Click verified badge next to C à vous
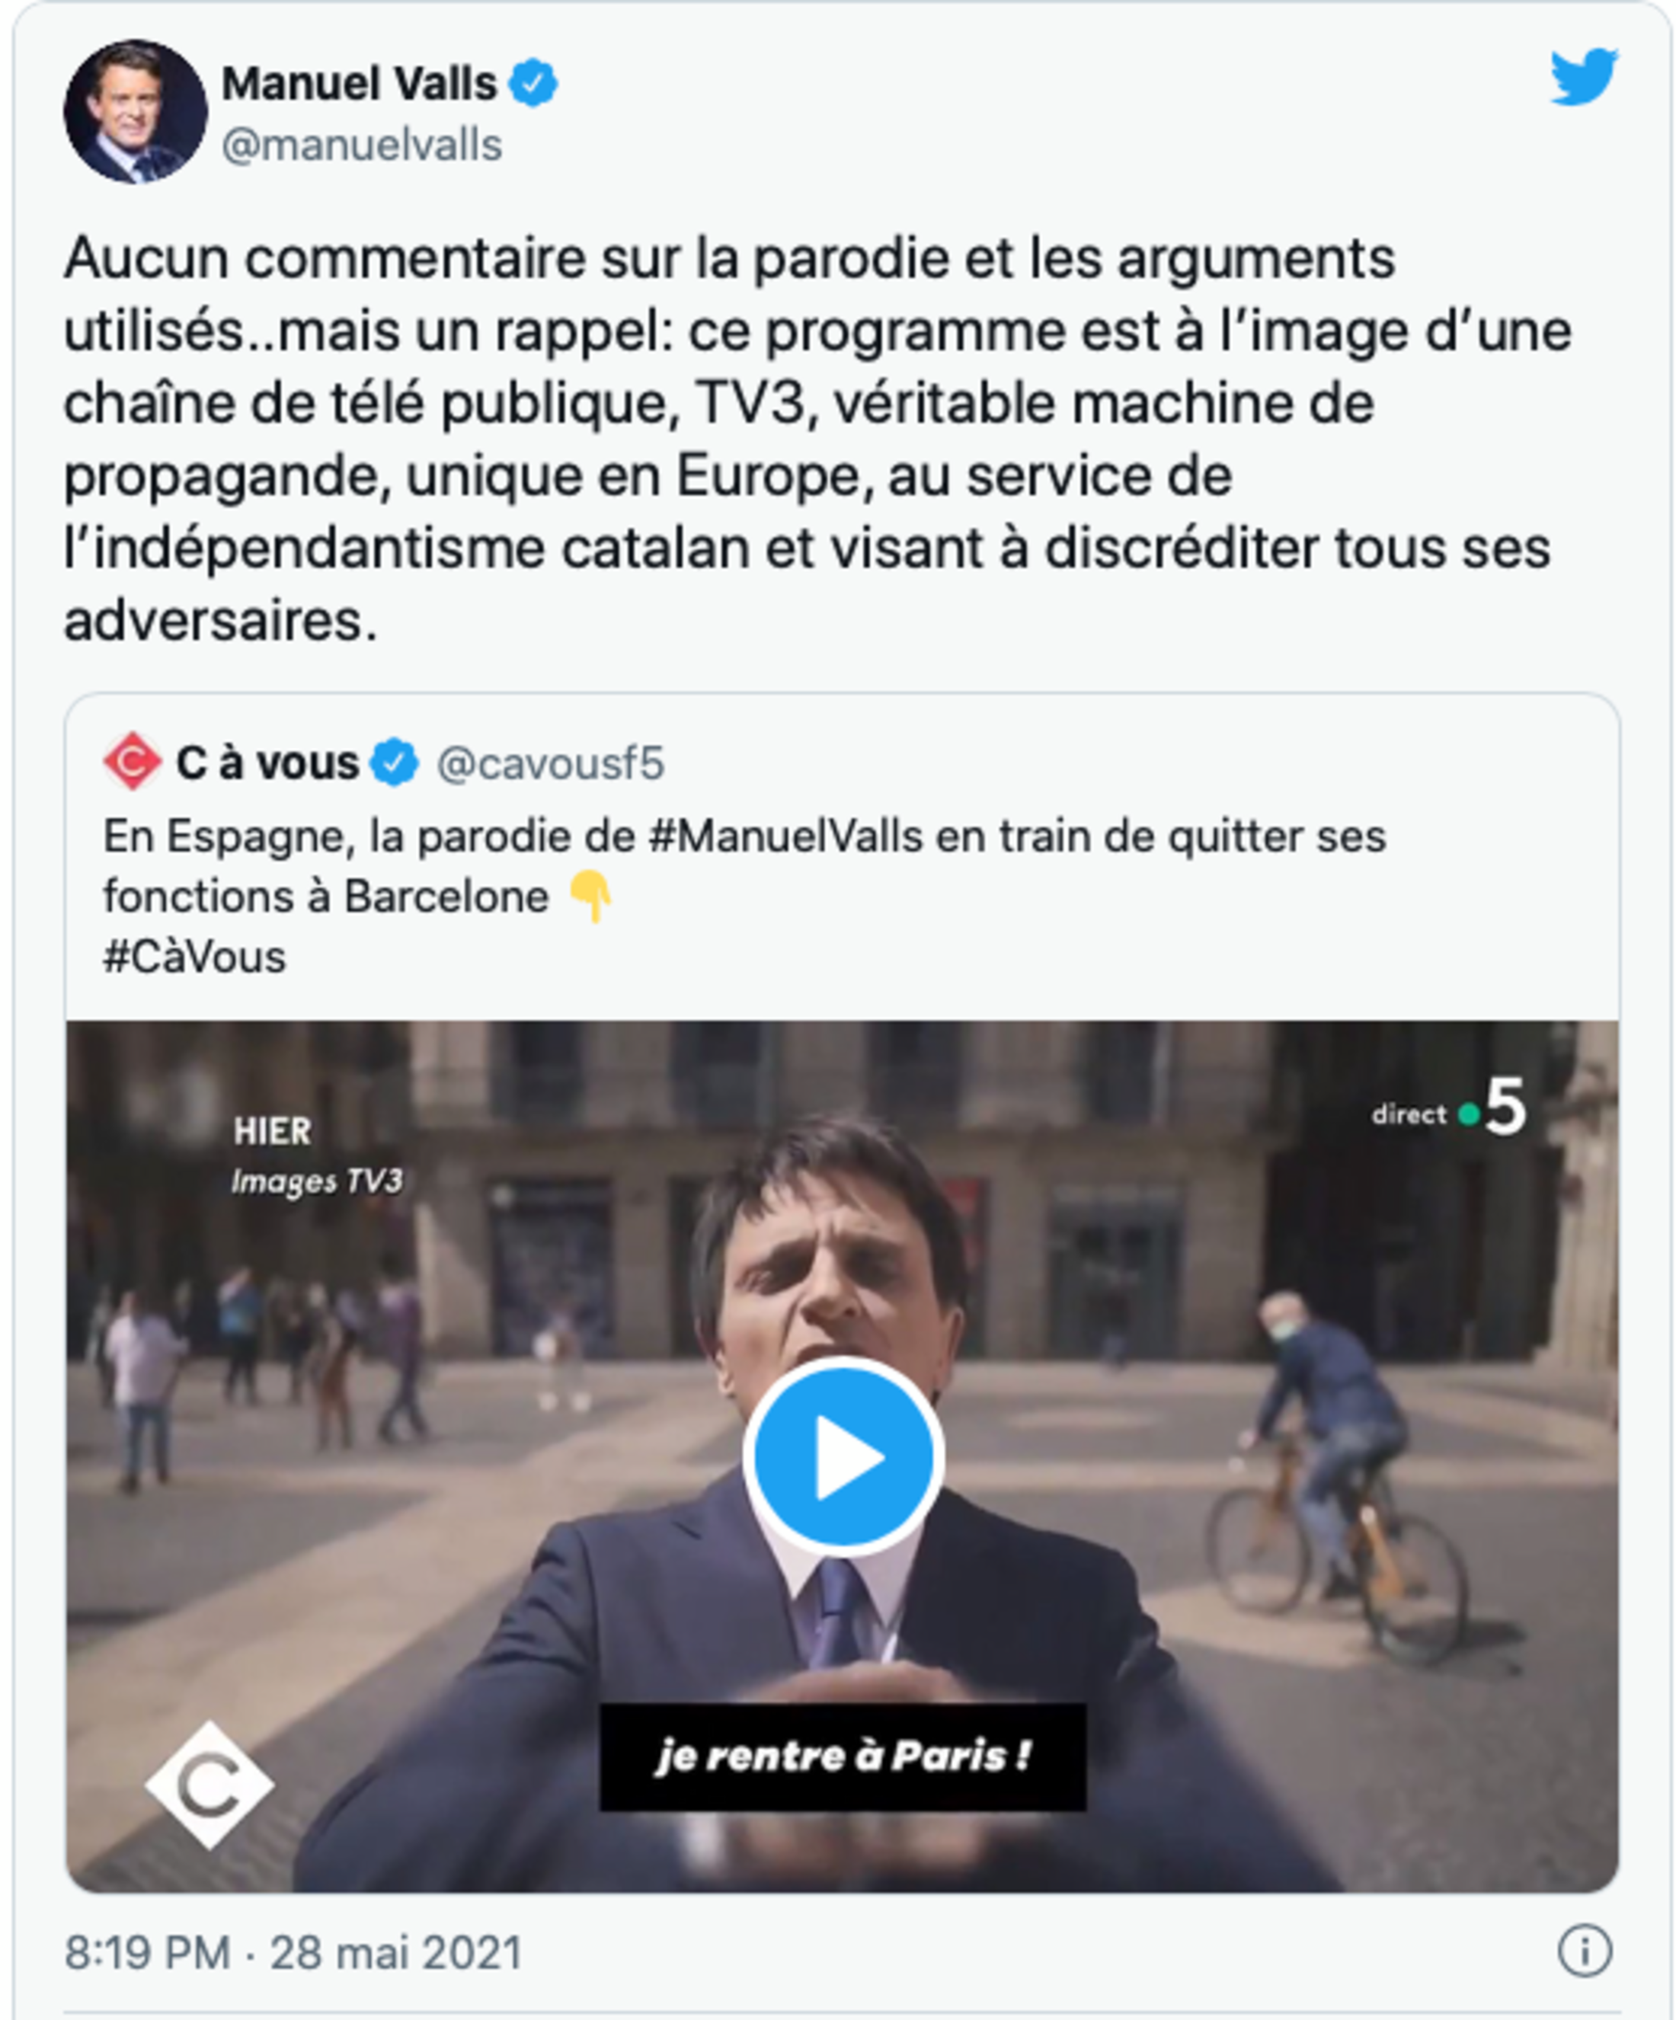 (395, 762)
